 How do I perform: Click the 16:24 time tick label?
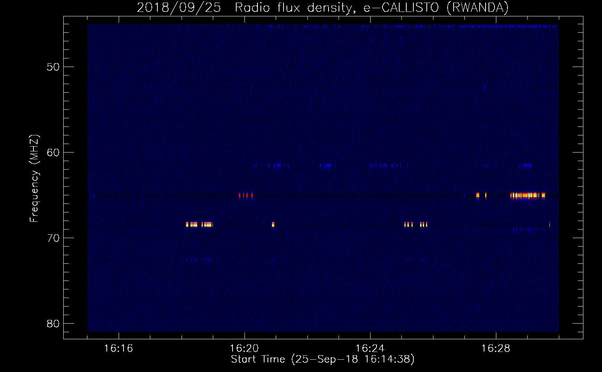click(370, 349)
